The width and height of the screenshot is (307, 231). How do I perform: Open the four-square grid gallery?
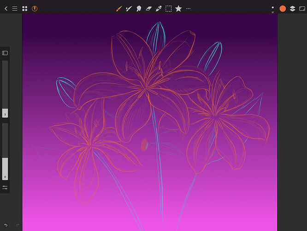tap(25, 9)
